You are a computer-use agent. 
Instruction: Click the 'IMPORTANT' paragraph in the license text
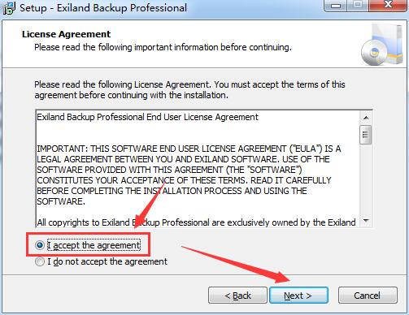point(189,175)
